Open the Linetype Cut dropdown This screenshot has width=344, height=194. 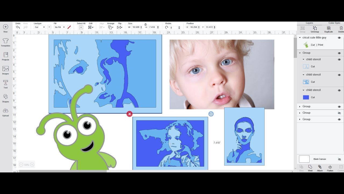40,27
